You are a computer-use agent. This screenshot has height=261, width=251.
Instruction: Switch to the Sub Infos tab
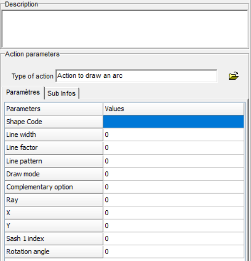click(62, 94)
